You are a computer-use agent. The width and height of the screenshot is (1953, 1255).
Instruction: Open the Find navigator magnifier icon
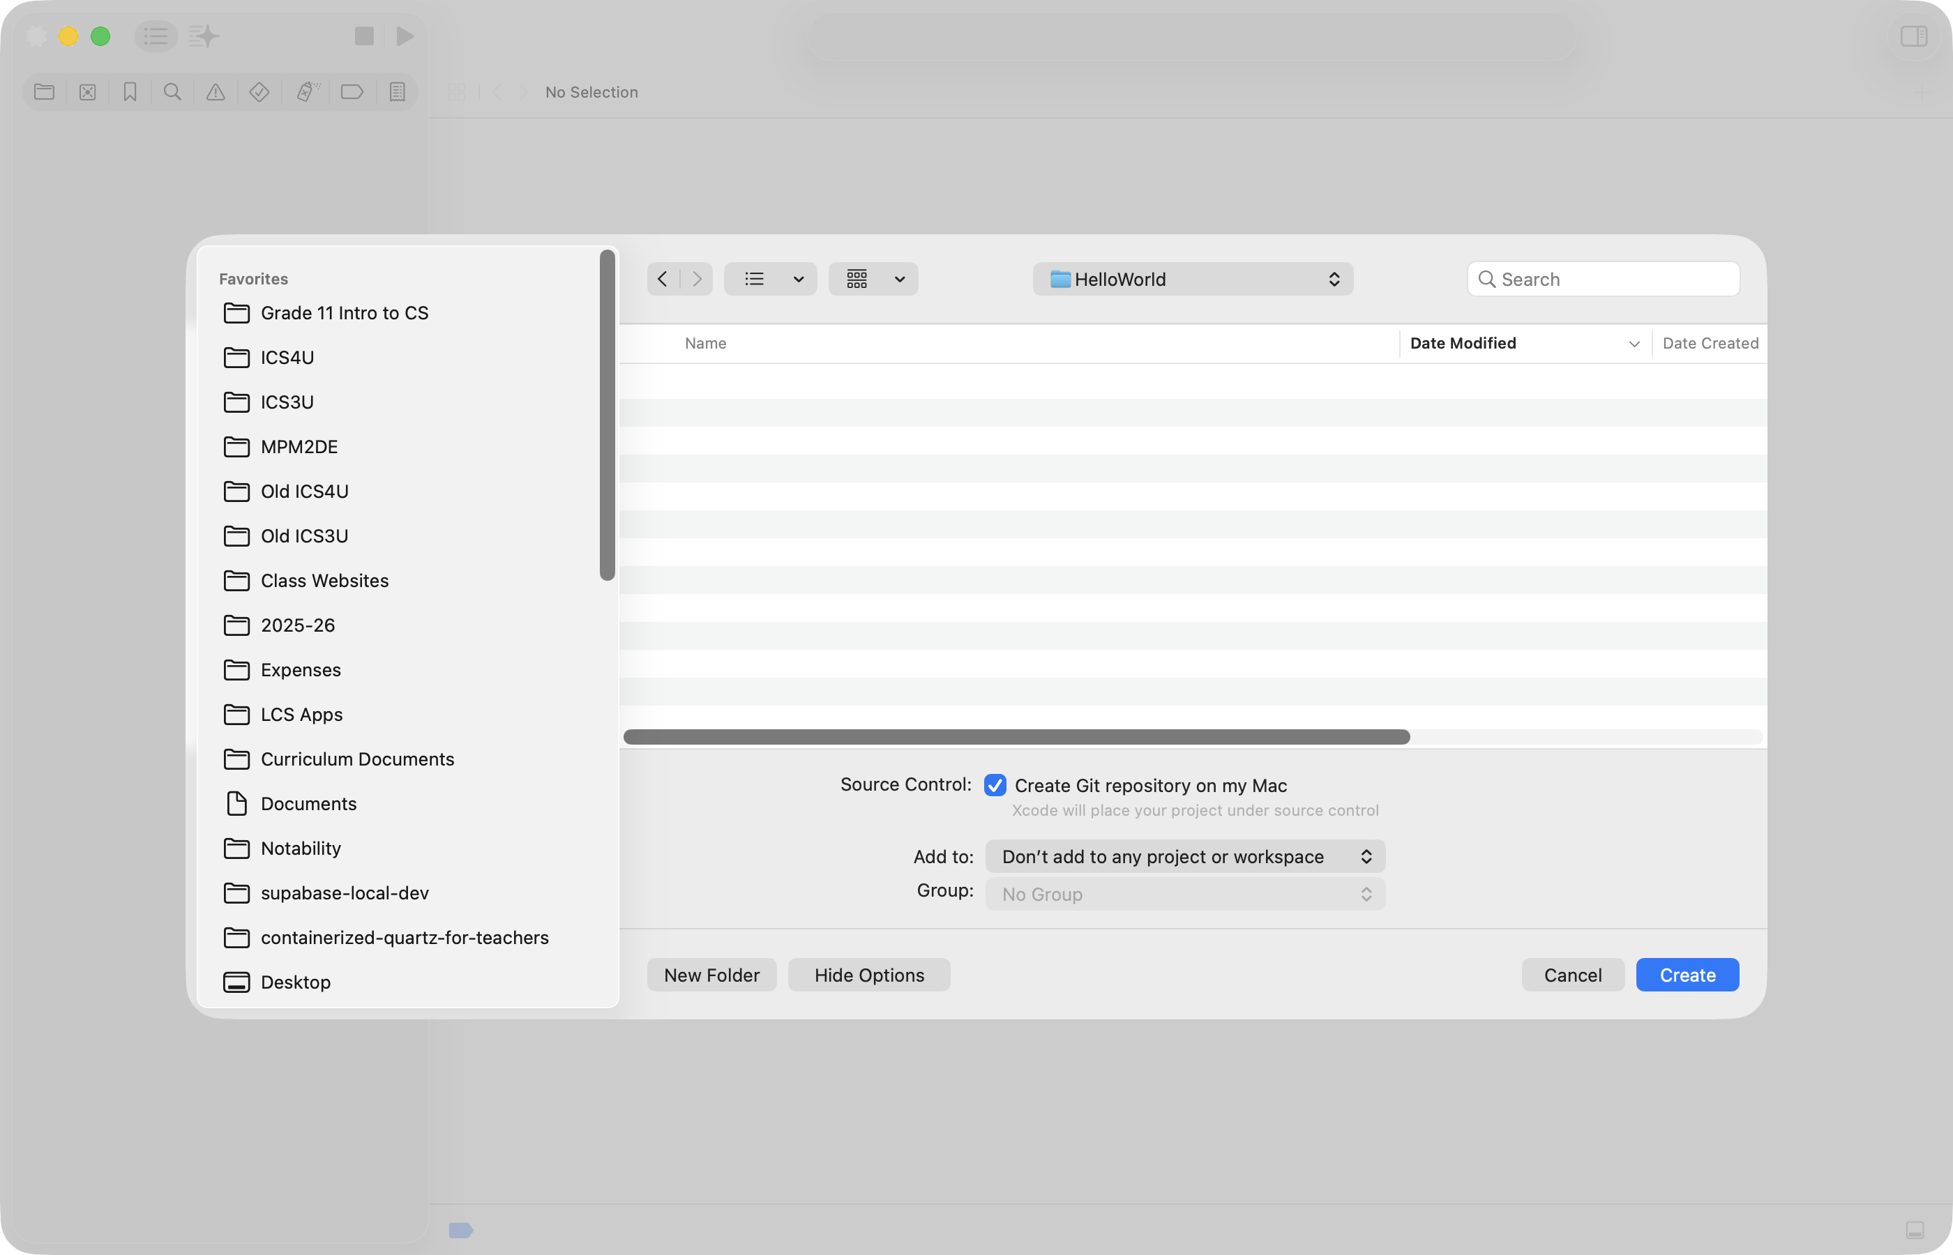click(172, 92)
